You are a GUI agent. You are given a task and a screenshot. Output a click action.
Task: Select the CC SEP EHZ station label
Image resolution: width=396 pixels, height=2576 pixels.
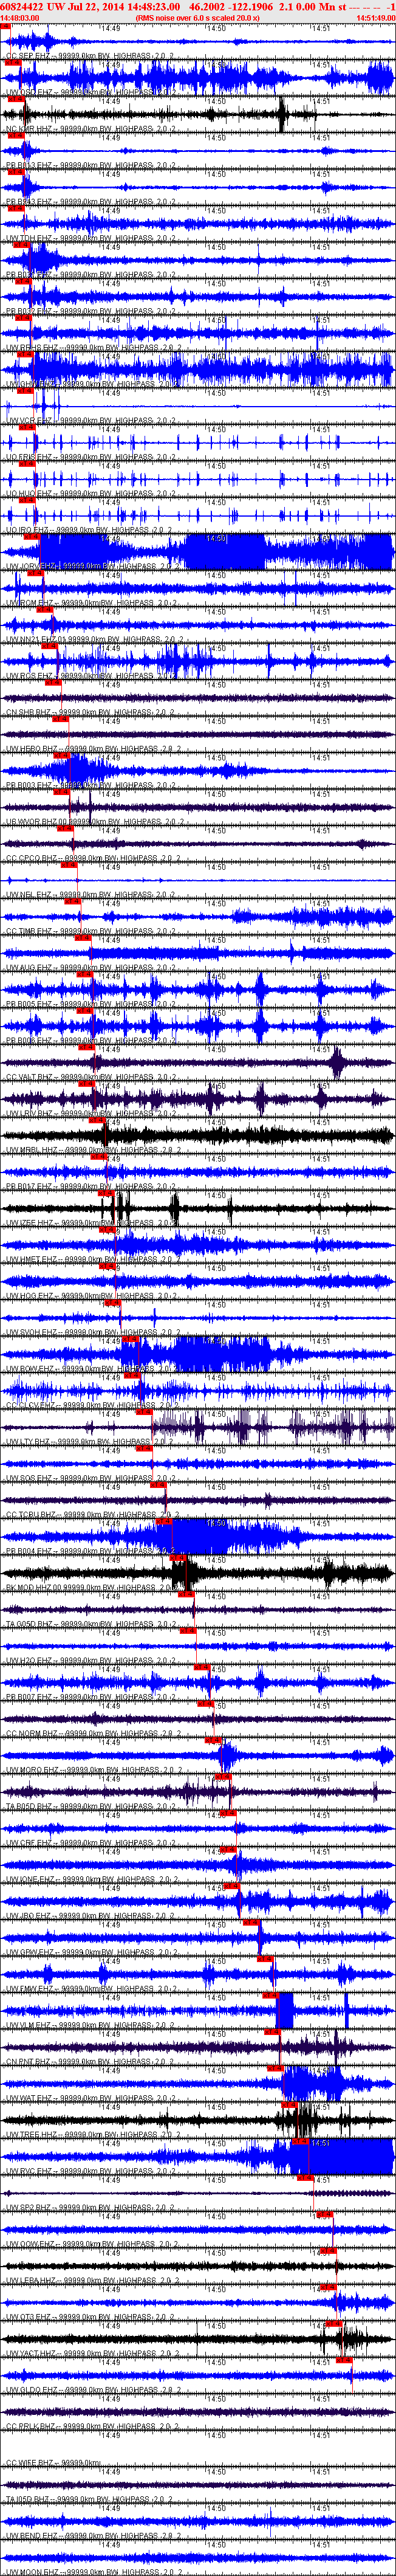point(28,55)
